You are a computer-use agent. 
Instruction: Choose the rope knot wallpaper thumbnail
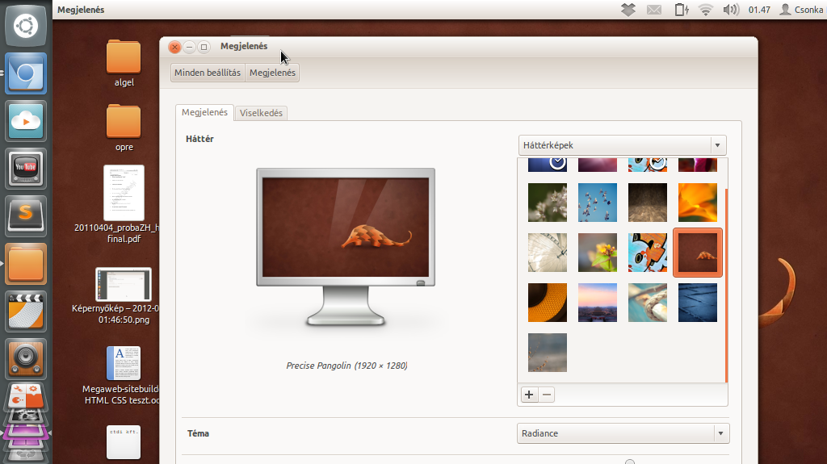pyautogui.click(x=648, y=303)
